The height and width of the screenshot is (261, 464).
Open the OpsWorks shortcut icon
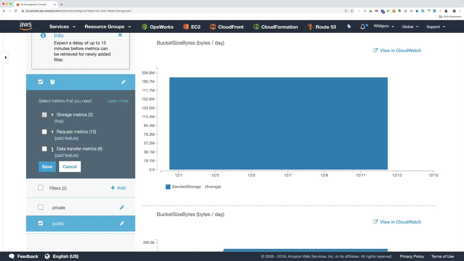pyautogui.click(x=145, y=27)
